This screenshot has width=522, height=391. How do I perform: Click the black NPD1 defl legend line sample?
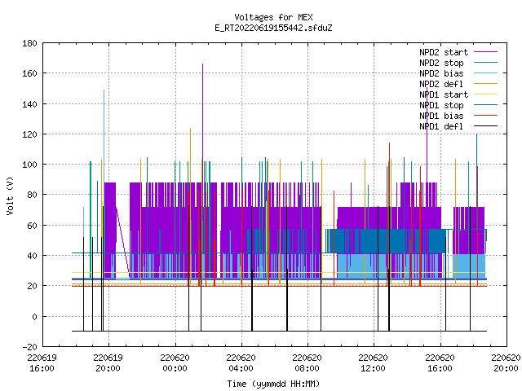485,126
